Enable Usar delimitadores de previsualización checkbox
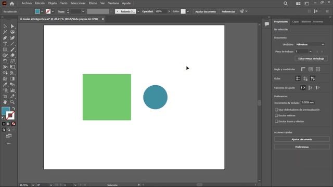 (276, 110)
